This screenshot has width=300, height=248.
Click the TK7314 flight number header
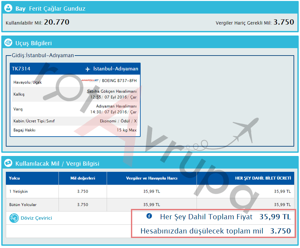point(21,69)
